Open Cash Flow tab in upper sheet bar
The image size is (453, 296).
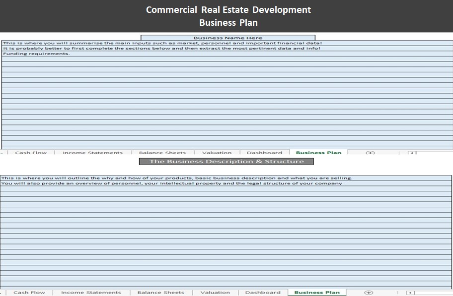[x=31, y=153]
